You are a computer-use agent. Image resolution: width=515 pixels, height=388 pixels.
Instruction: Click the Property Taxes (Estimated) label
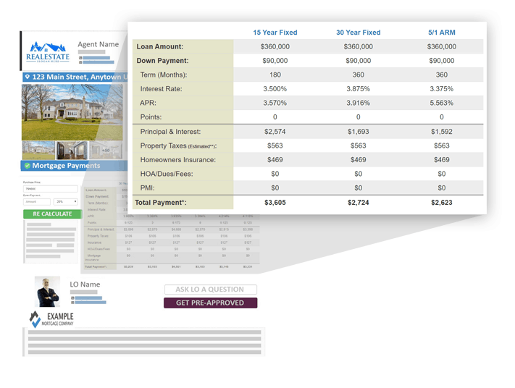click(178, 145)
